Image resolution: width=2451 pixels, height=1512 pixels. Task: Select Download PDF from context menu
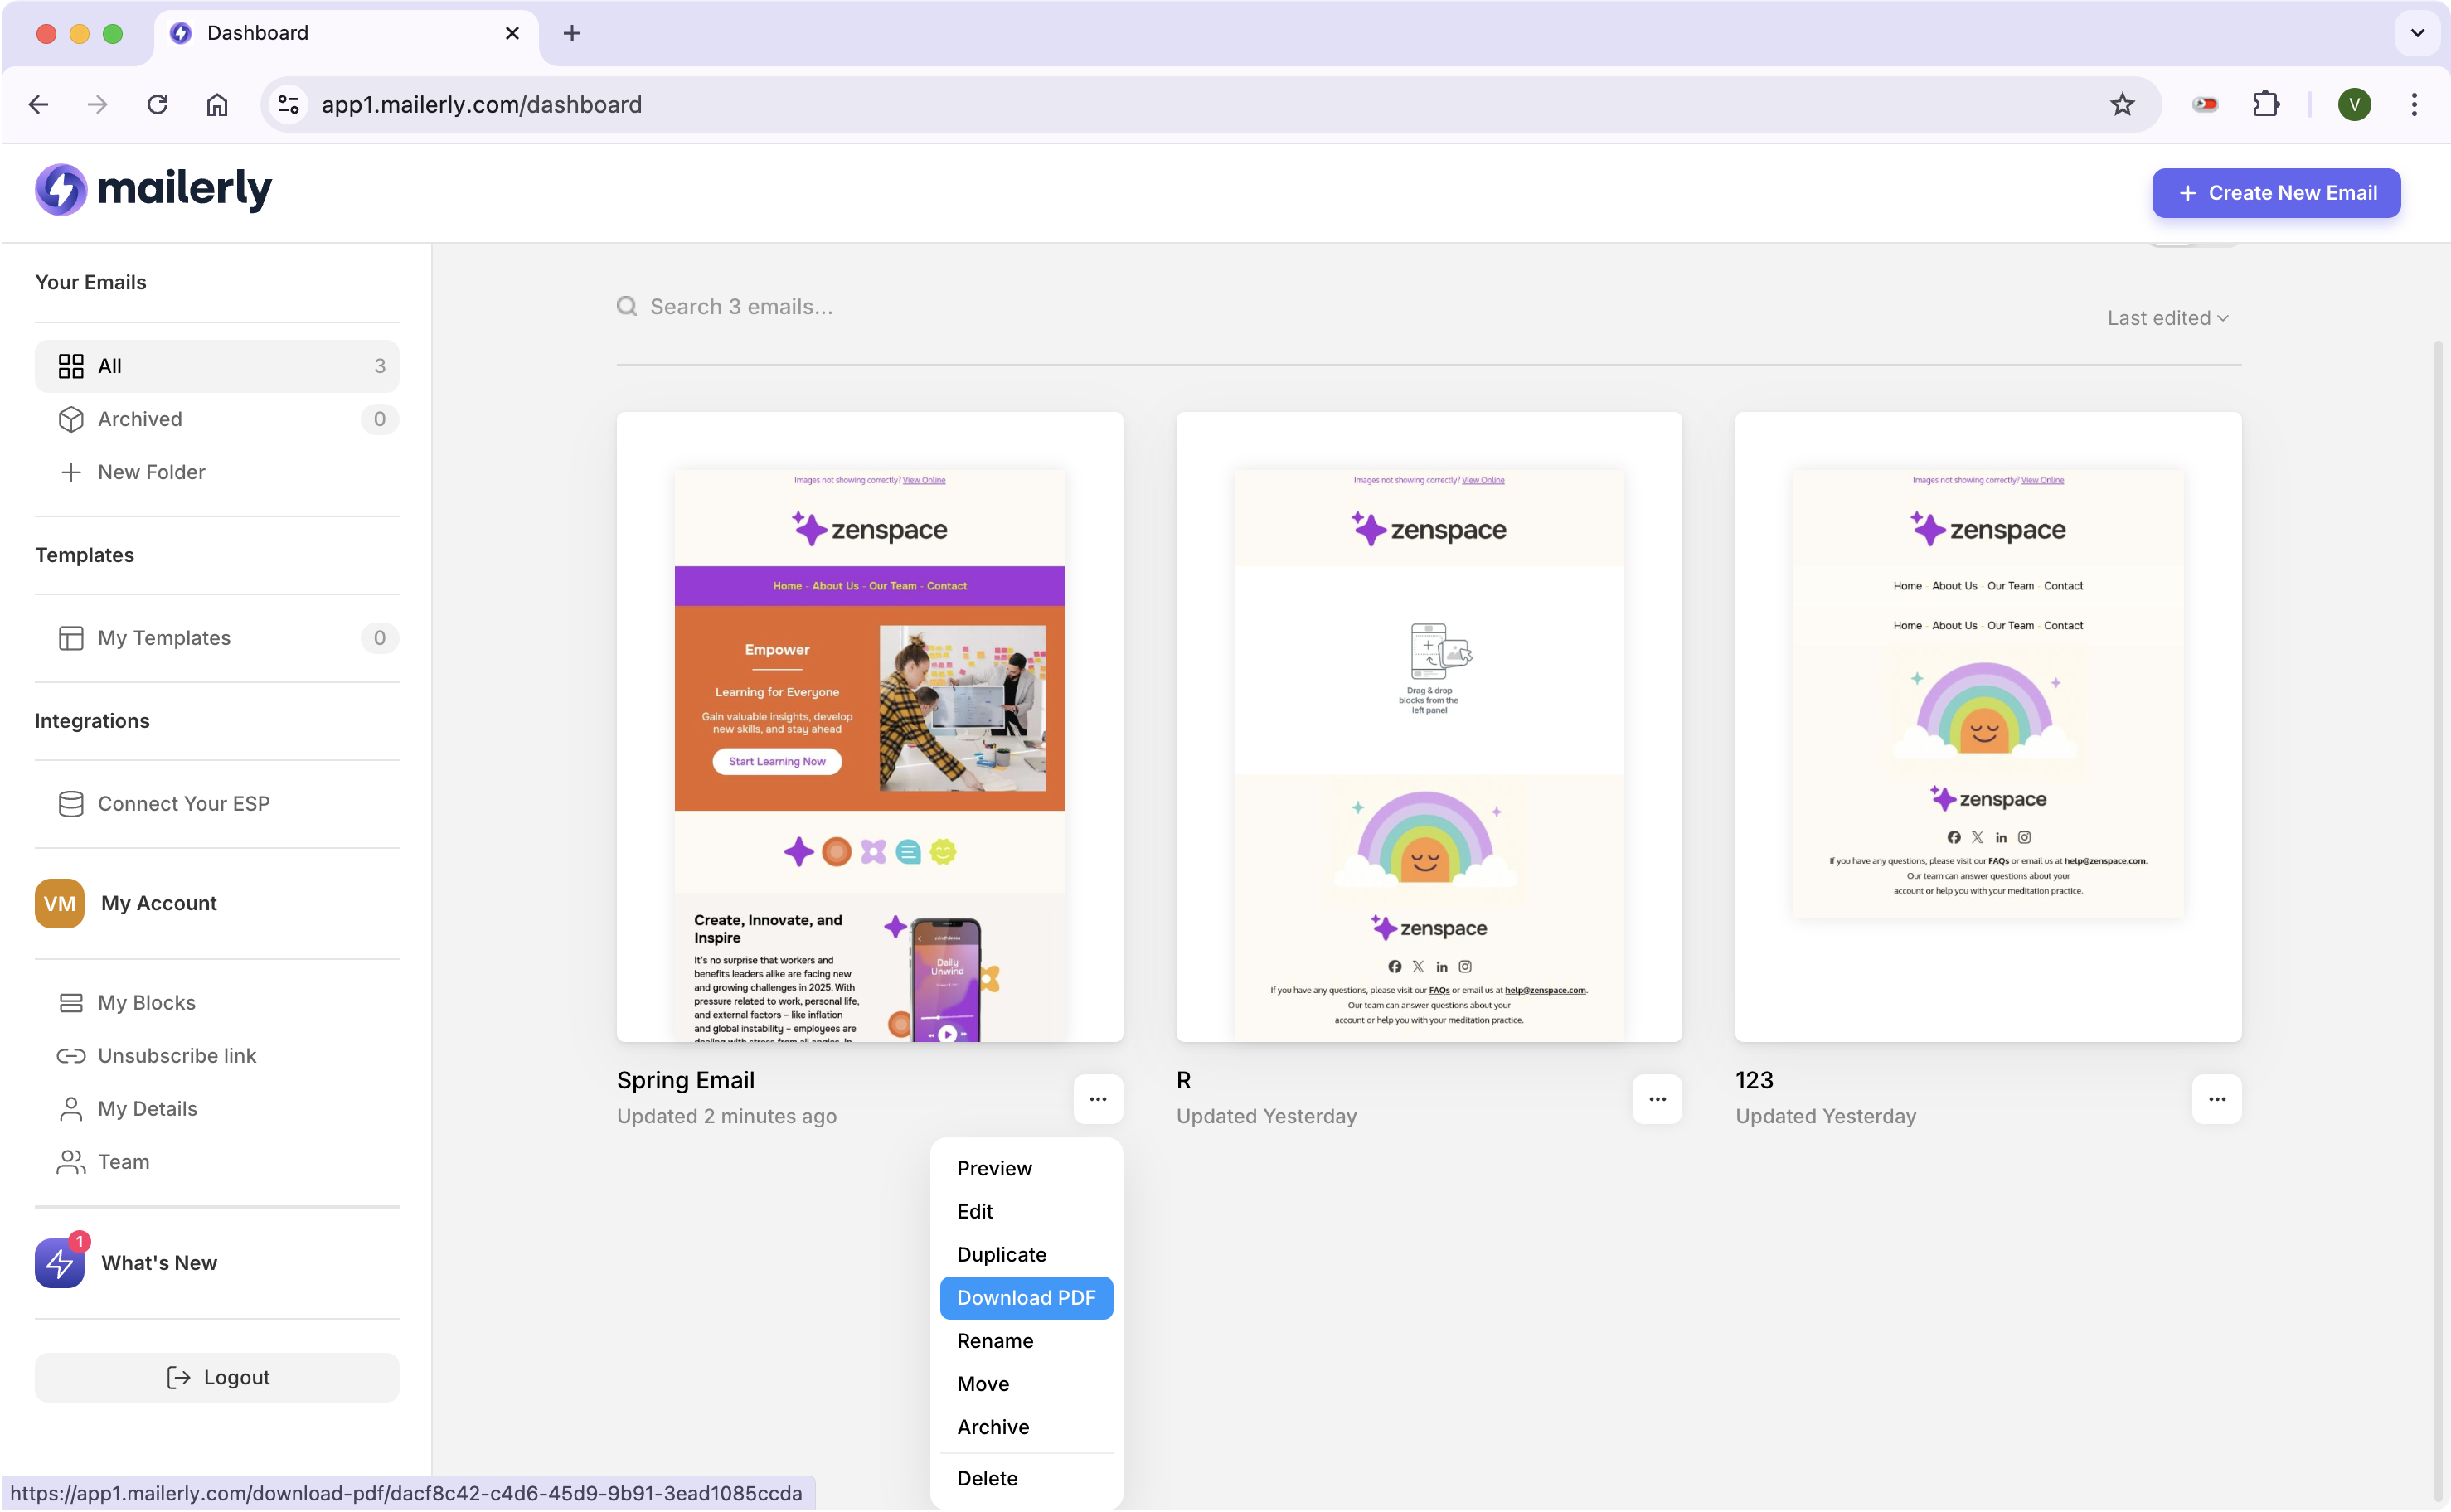1026,1298
